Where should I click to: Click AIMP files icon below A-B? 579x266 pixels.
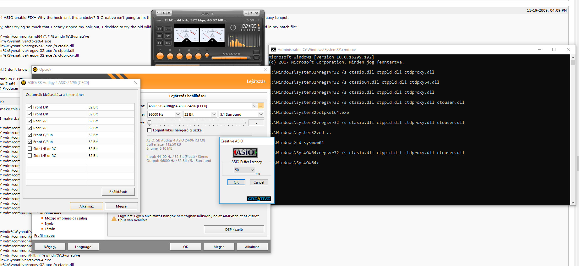point(159,36)
